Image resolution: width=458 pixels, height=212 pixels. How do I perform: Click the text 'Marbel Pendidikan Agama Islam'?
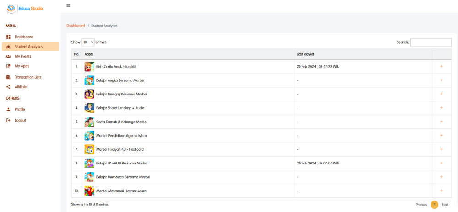(x=121, y=136)
